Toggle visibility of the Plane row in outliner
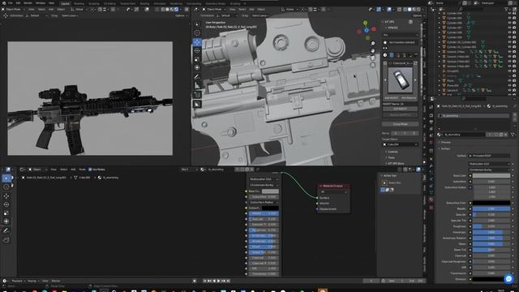 [509, 80]
